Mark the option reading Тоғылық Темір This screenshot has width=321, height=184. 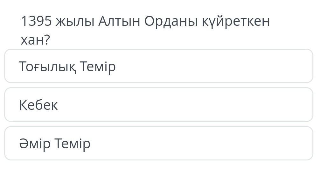159,66
